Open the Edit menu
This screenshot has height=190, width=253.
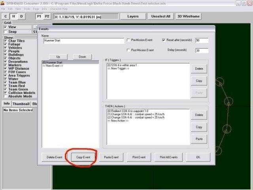pos(10,8)
